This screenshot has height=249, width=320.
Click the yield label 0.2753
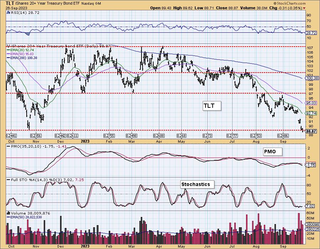point(256,136)
